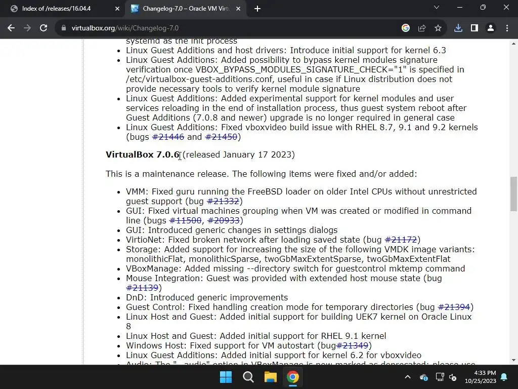The image size is (518, 389).
Task: Open the Google icon in the address bar
Action: tap(406, 28)
